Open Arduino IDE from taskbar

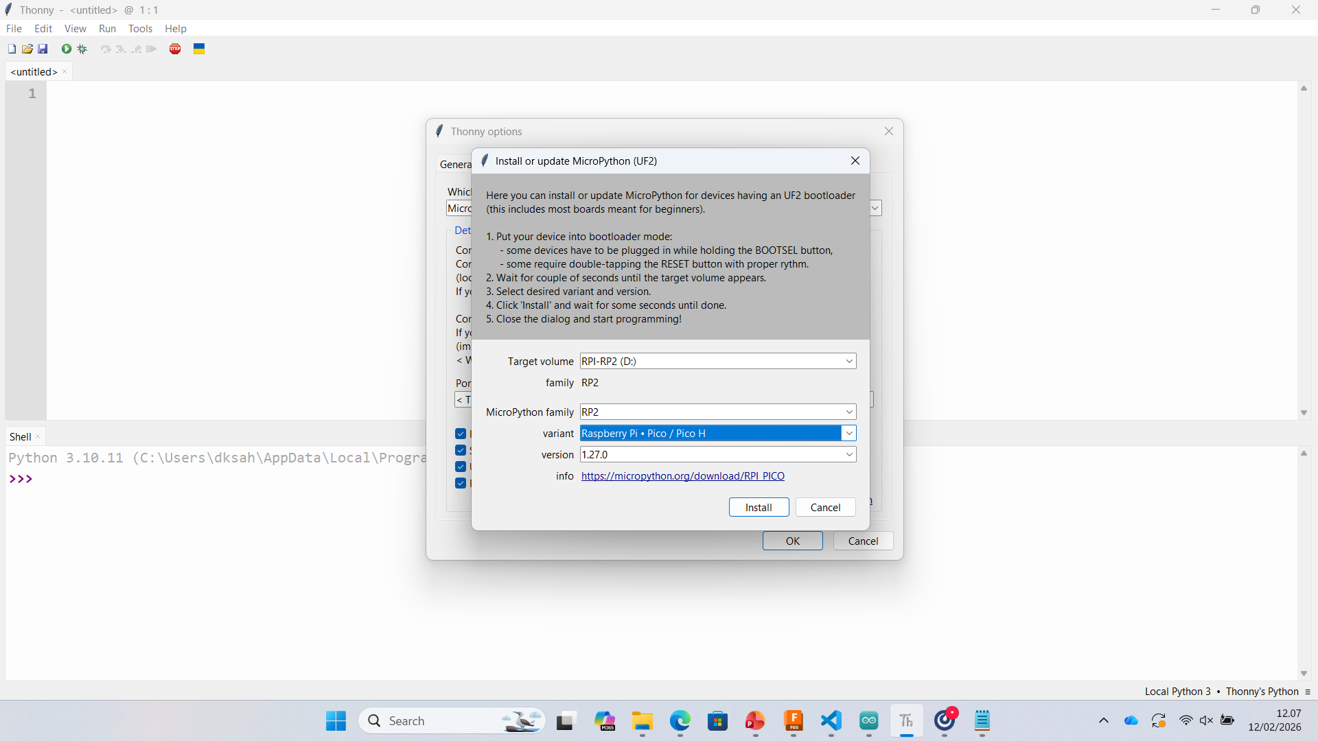869,720
